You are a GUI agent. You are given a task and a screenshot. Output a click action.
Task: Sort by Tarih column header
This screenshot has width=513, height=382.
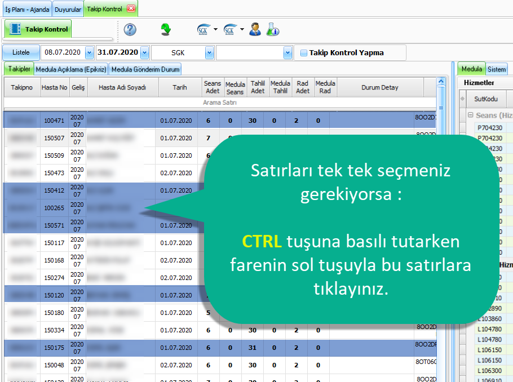(x=180, y=87)
